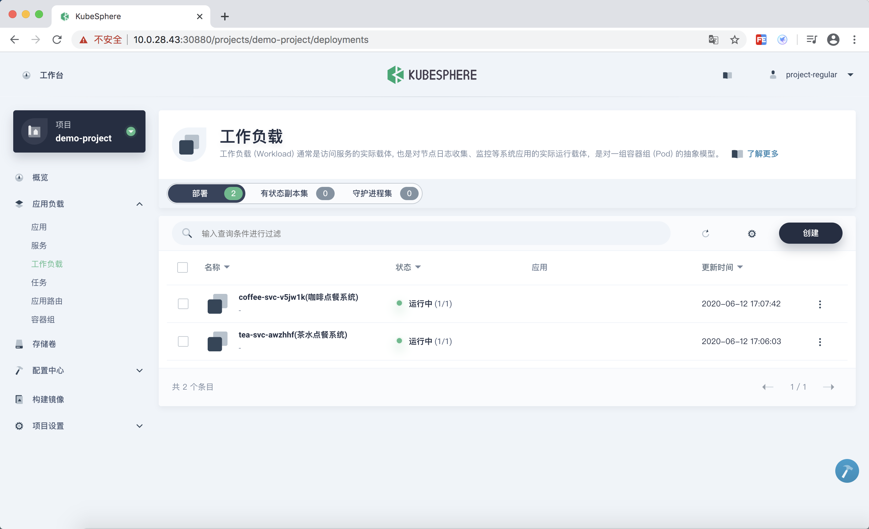Select the tea-svc-awzhhf row checkbox
Viewport: 869px width, 529px height.
point(183,341)
